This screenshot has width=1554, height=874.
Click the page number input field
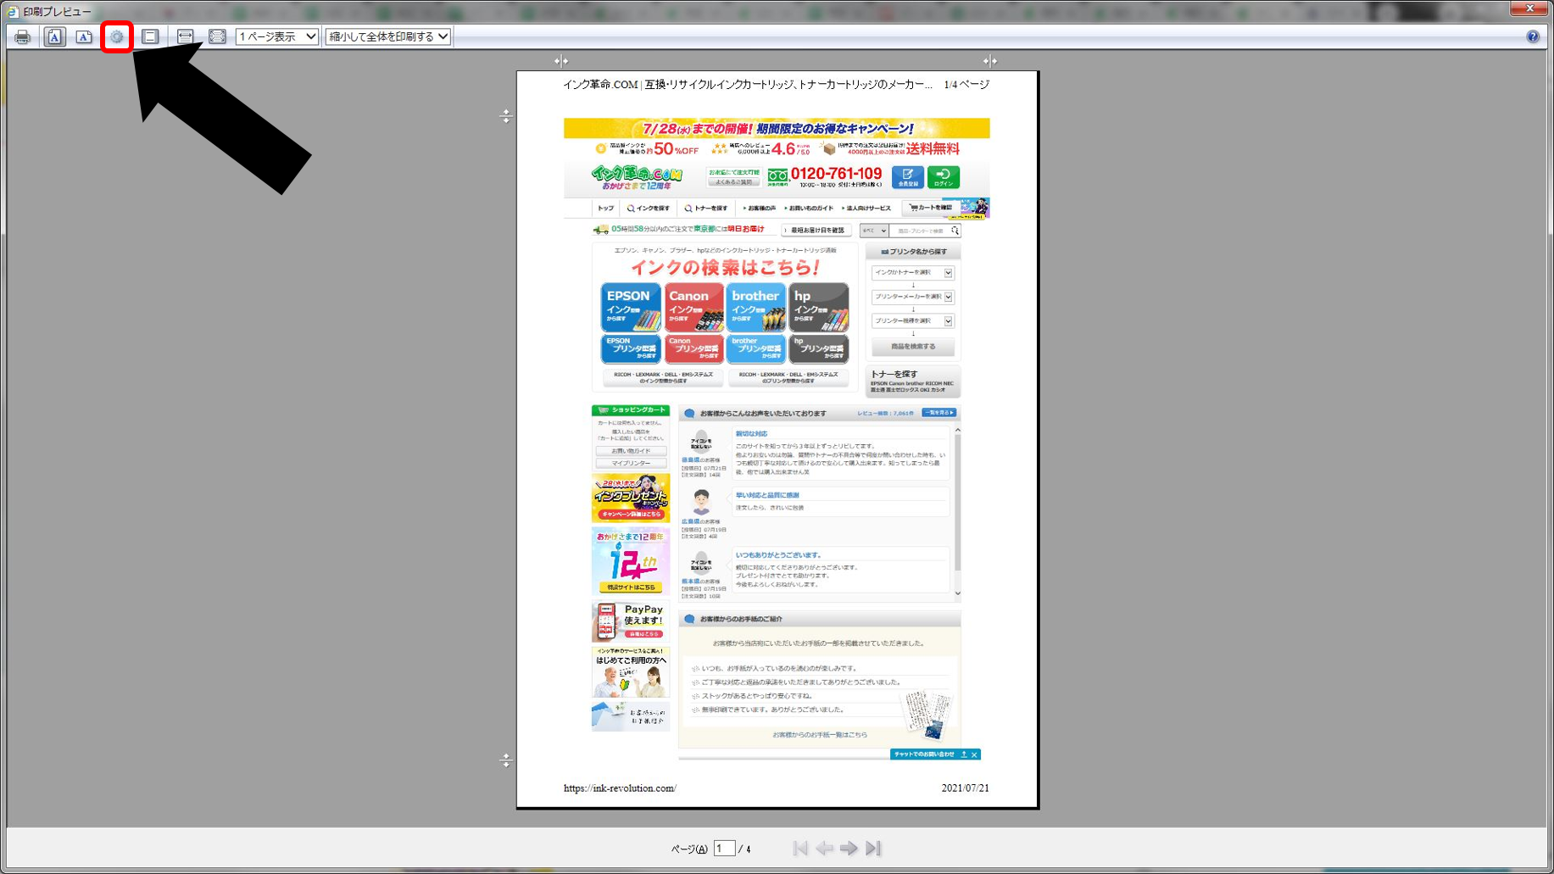coord(724,849)
